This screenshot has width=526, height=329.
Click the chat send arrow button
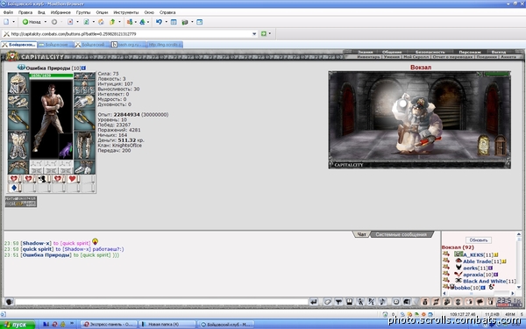point(314,302)
